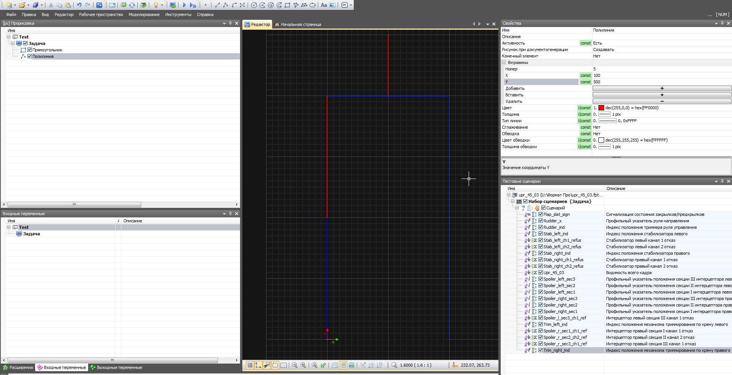Image resolution: width=732 pixels, height=375 pixels.
Task: Click the zoom out magnifier icon
Action: pos(295,365)
